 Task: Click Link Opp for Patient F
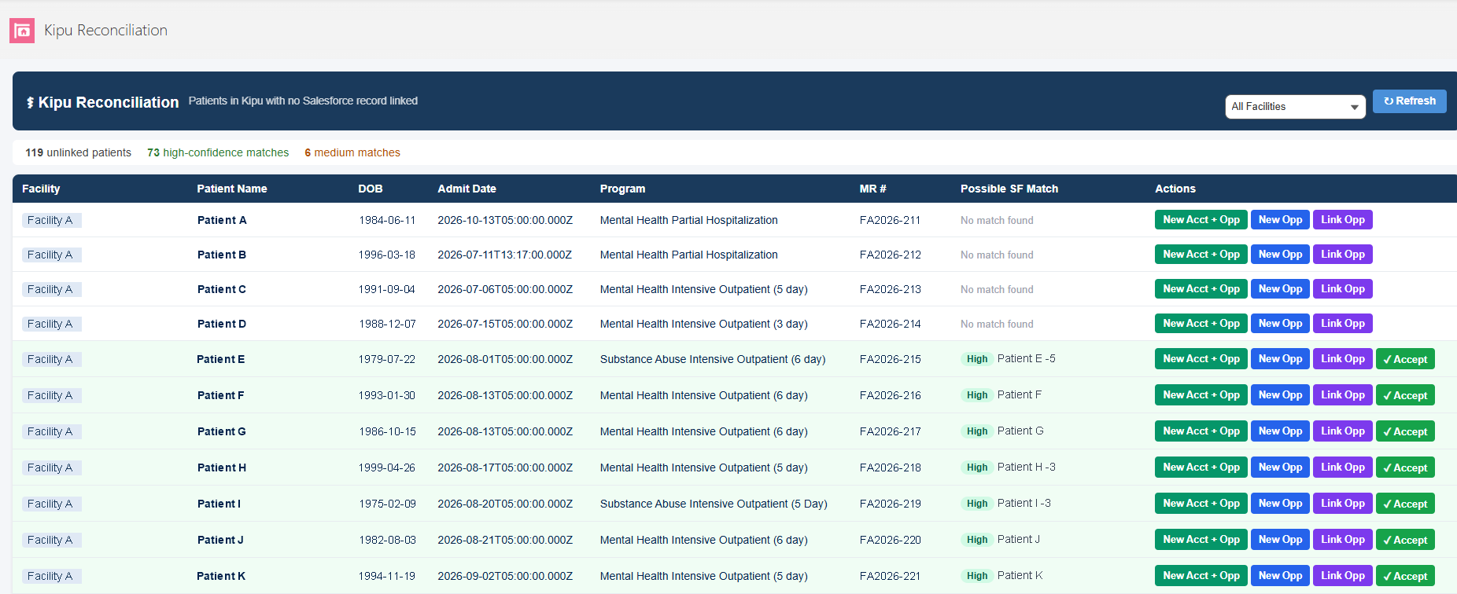pos(1342,395)
